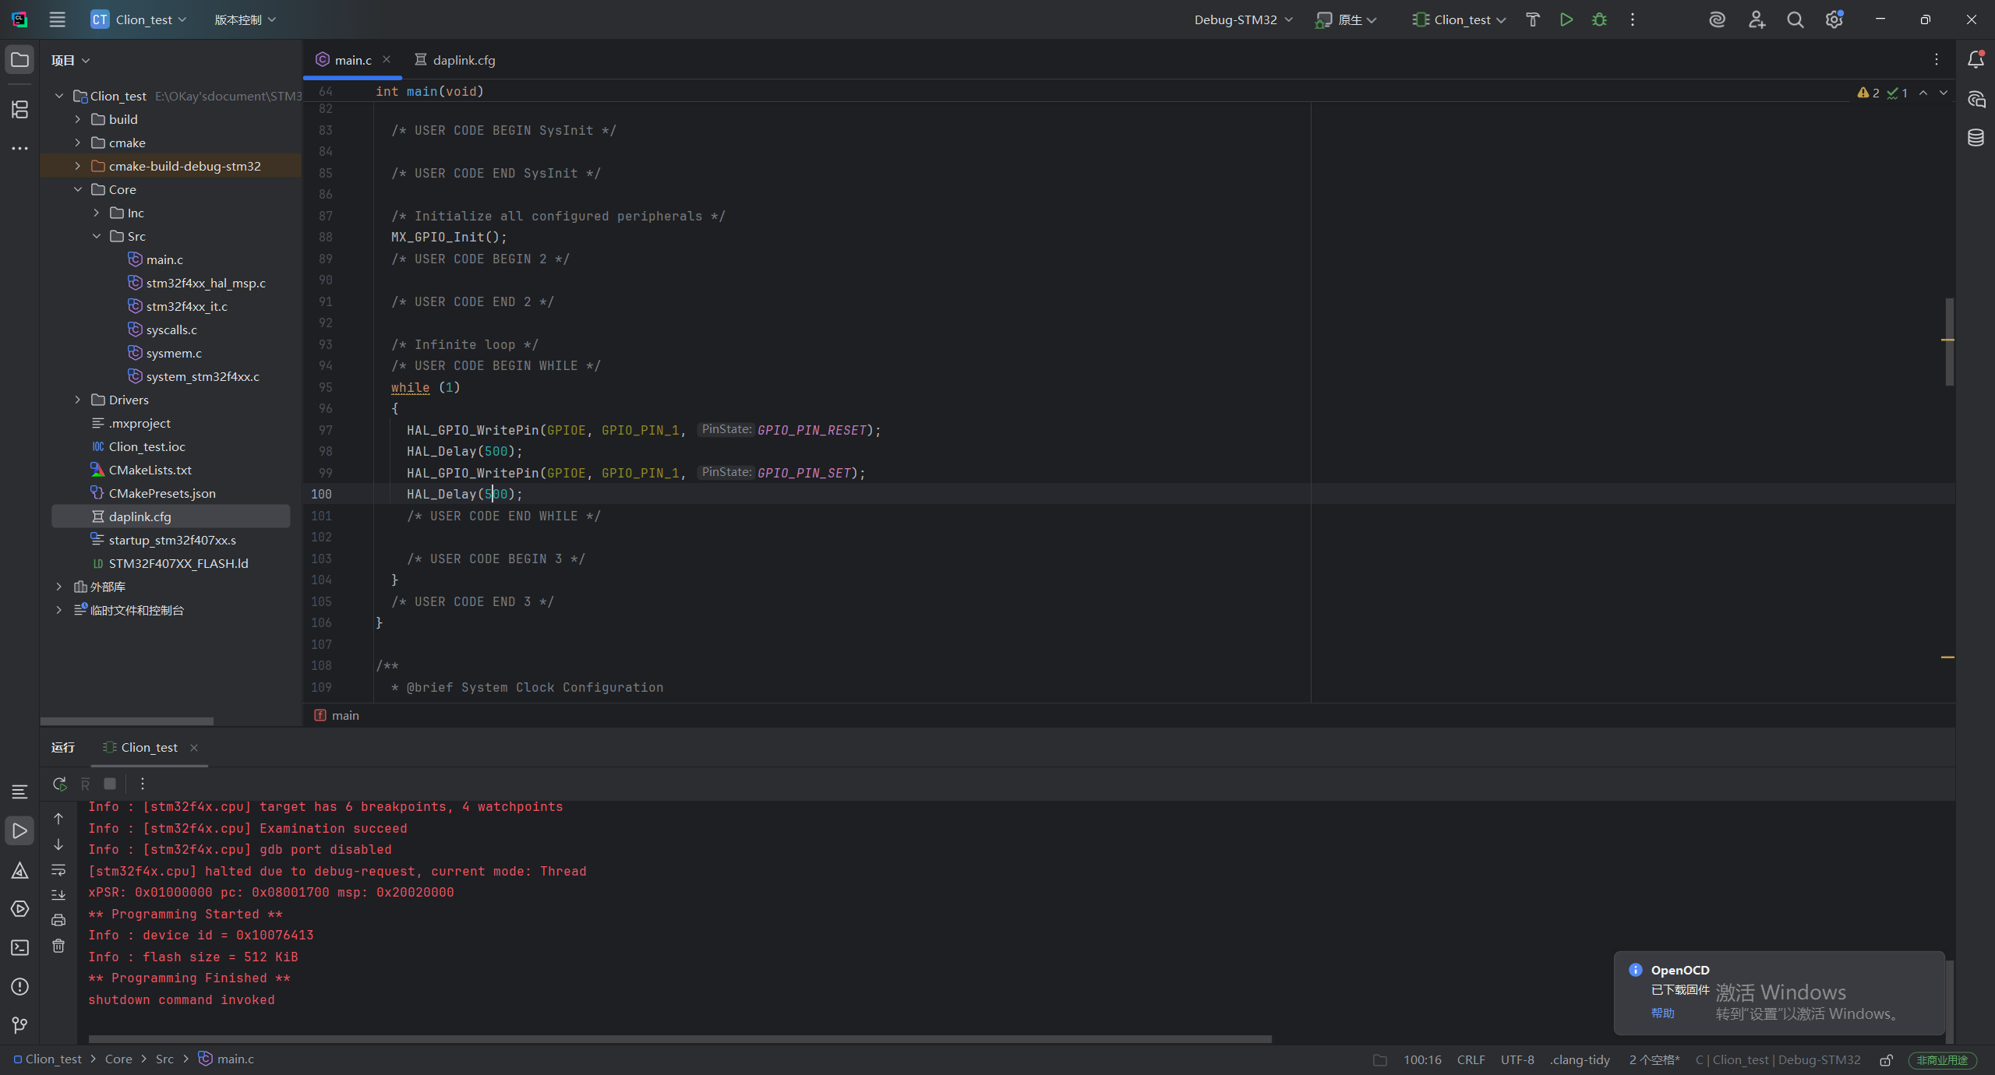Switch to the daplink.cfg editor tab
1995x1075 pixels.
point(455,60)
